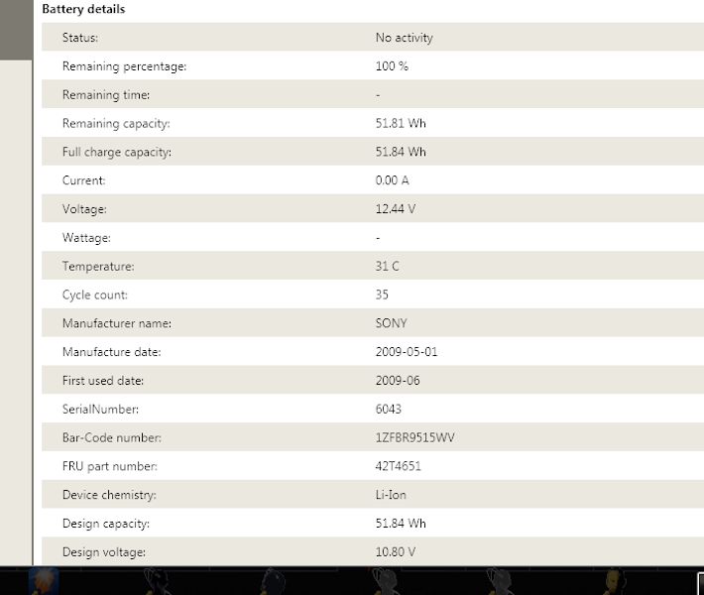Screen dimensions: 704x595
Task: Select the Status row label
Action: click(80, 38)
